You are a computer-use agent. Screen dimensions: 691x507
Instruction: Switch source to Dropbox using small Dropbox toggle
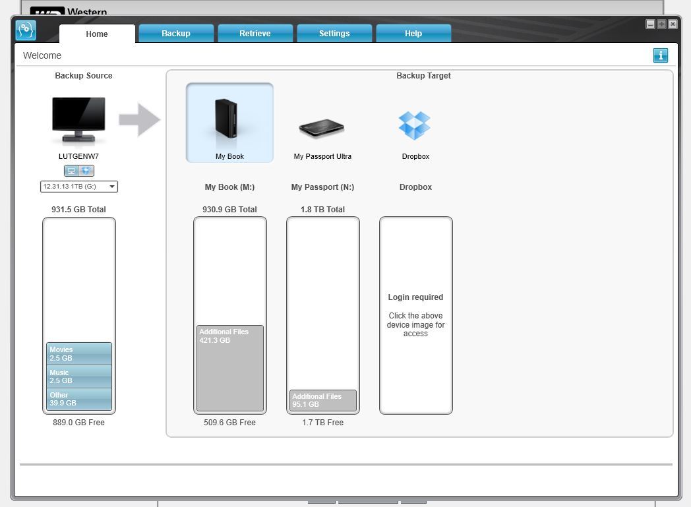pyautogui.click(x=86, y=171)
